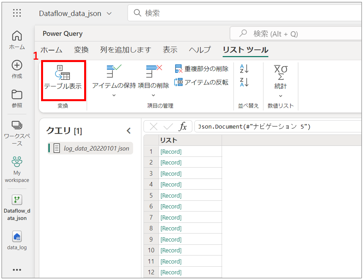Image resolution: width=363 pixels, height=279 pixels.
Task: Click the fx function icon
Action: (183, 126)
